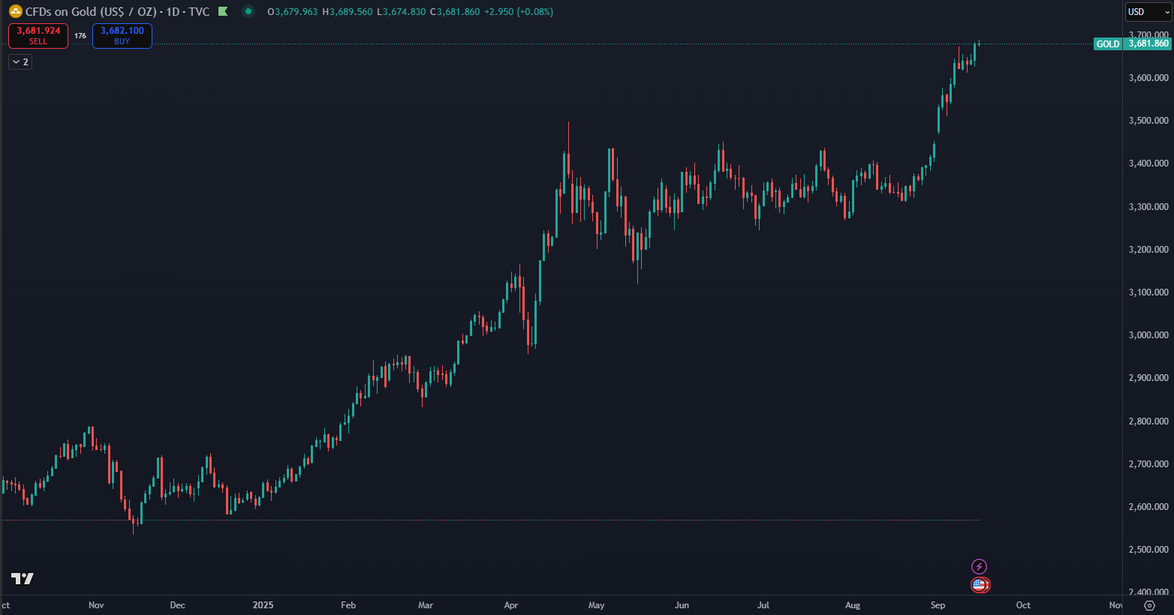Screen dimensions: 1174x615
Task: Open the US flag economic event marker
Action: pyautogui.click(x=979, y=585)
